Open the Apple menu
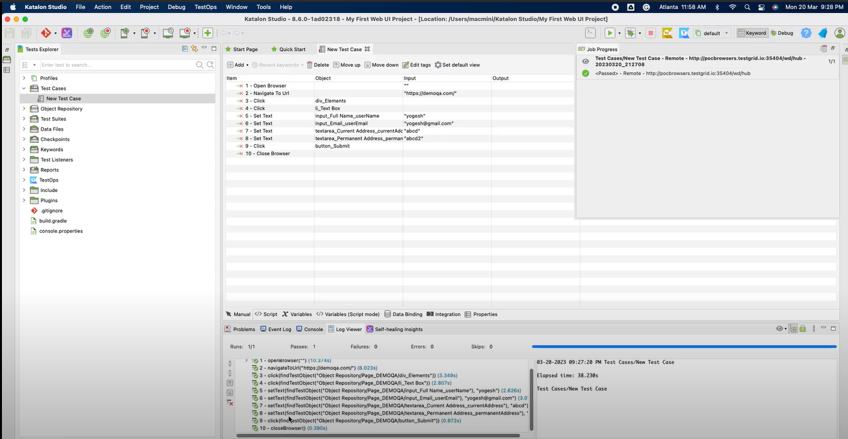This screenshot has height=439, width=848. coord(12,7)
